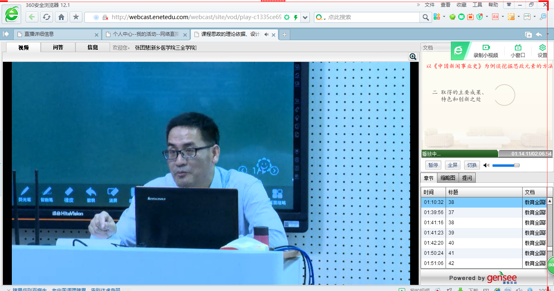This screenshot has width=554, height=291.
Task: Pause playback with the 暂停 button
Action: click(433, 165)
